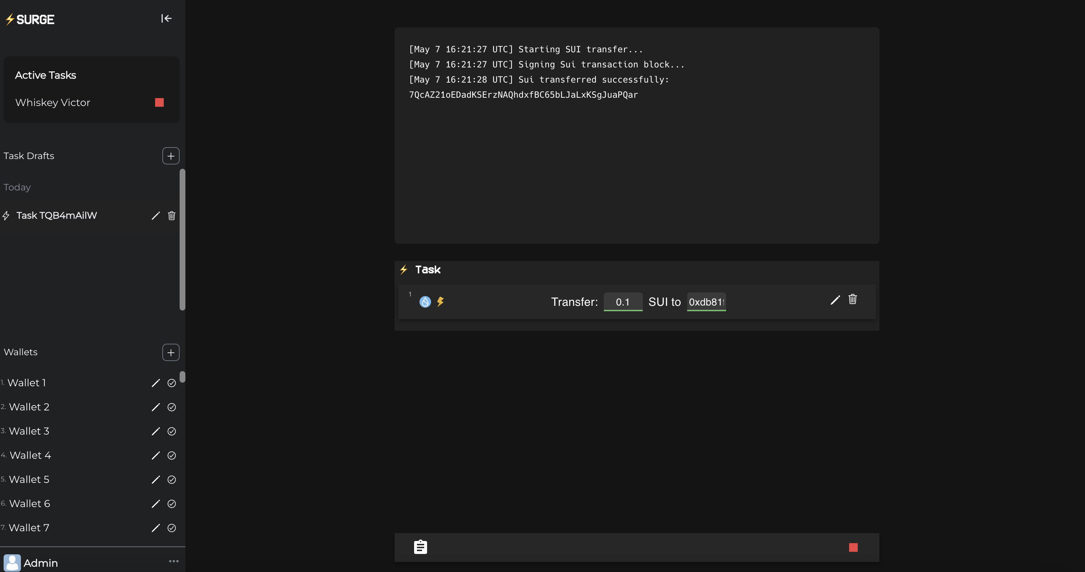Image resolution: width=1085 pixels, height=572 pixels.
Task: Toggle the check circle next to Wallet 4
Action: coord(172,456)
